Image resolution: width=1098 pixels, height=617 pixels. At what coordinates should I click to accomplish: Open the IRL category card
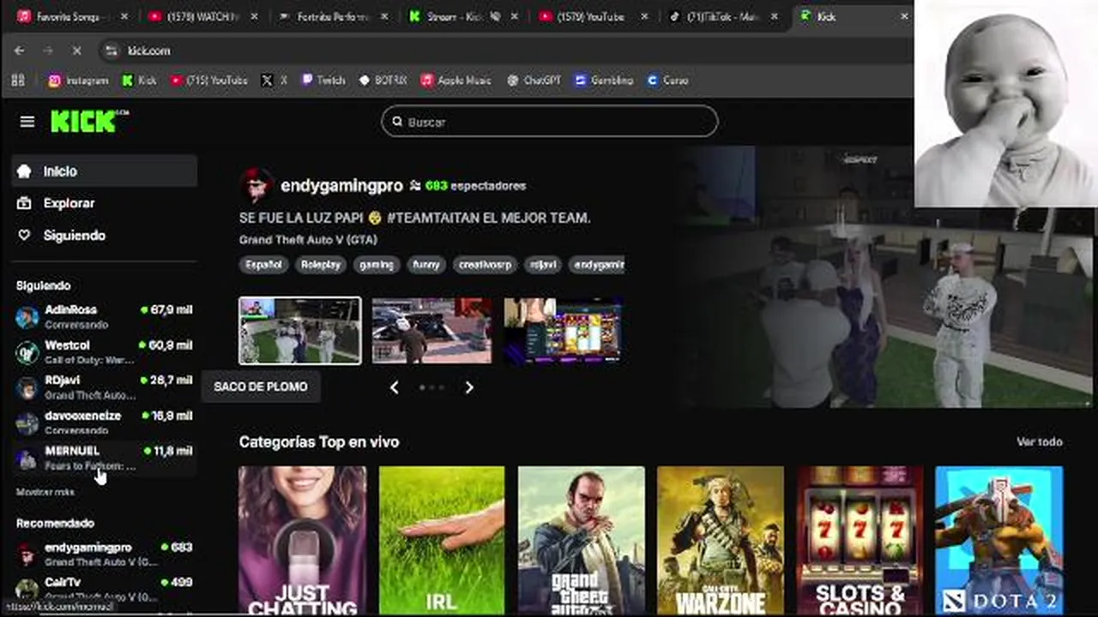[x=442, y=540]
